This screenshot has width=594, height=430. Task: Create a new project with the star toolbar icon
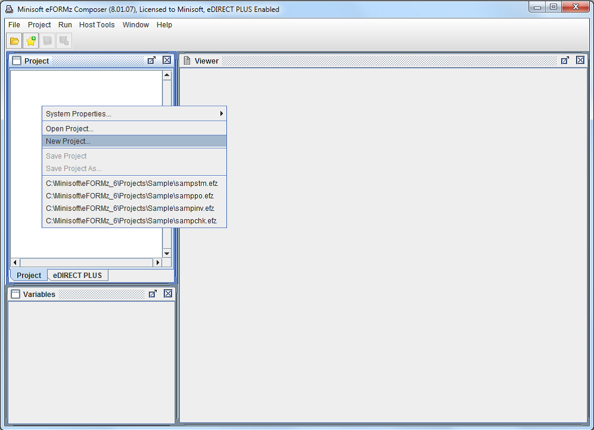[30, 40]
